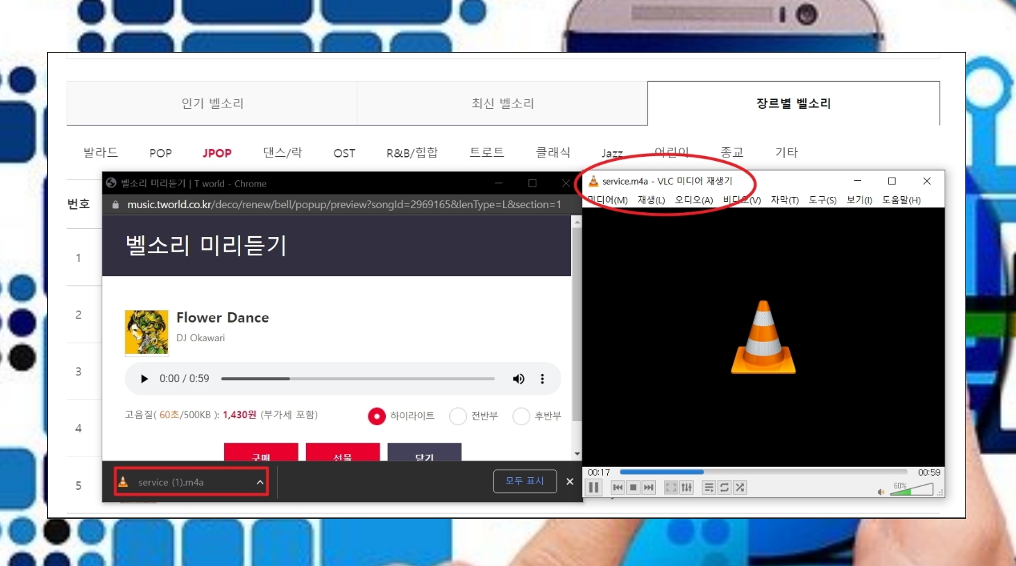Select 기타 genre
The width and height of the screenshot is (1016, 566).
tap(786, 153)
